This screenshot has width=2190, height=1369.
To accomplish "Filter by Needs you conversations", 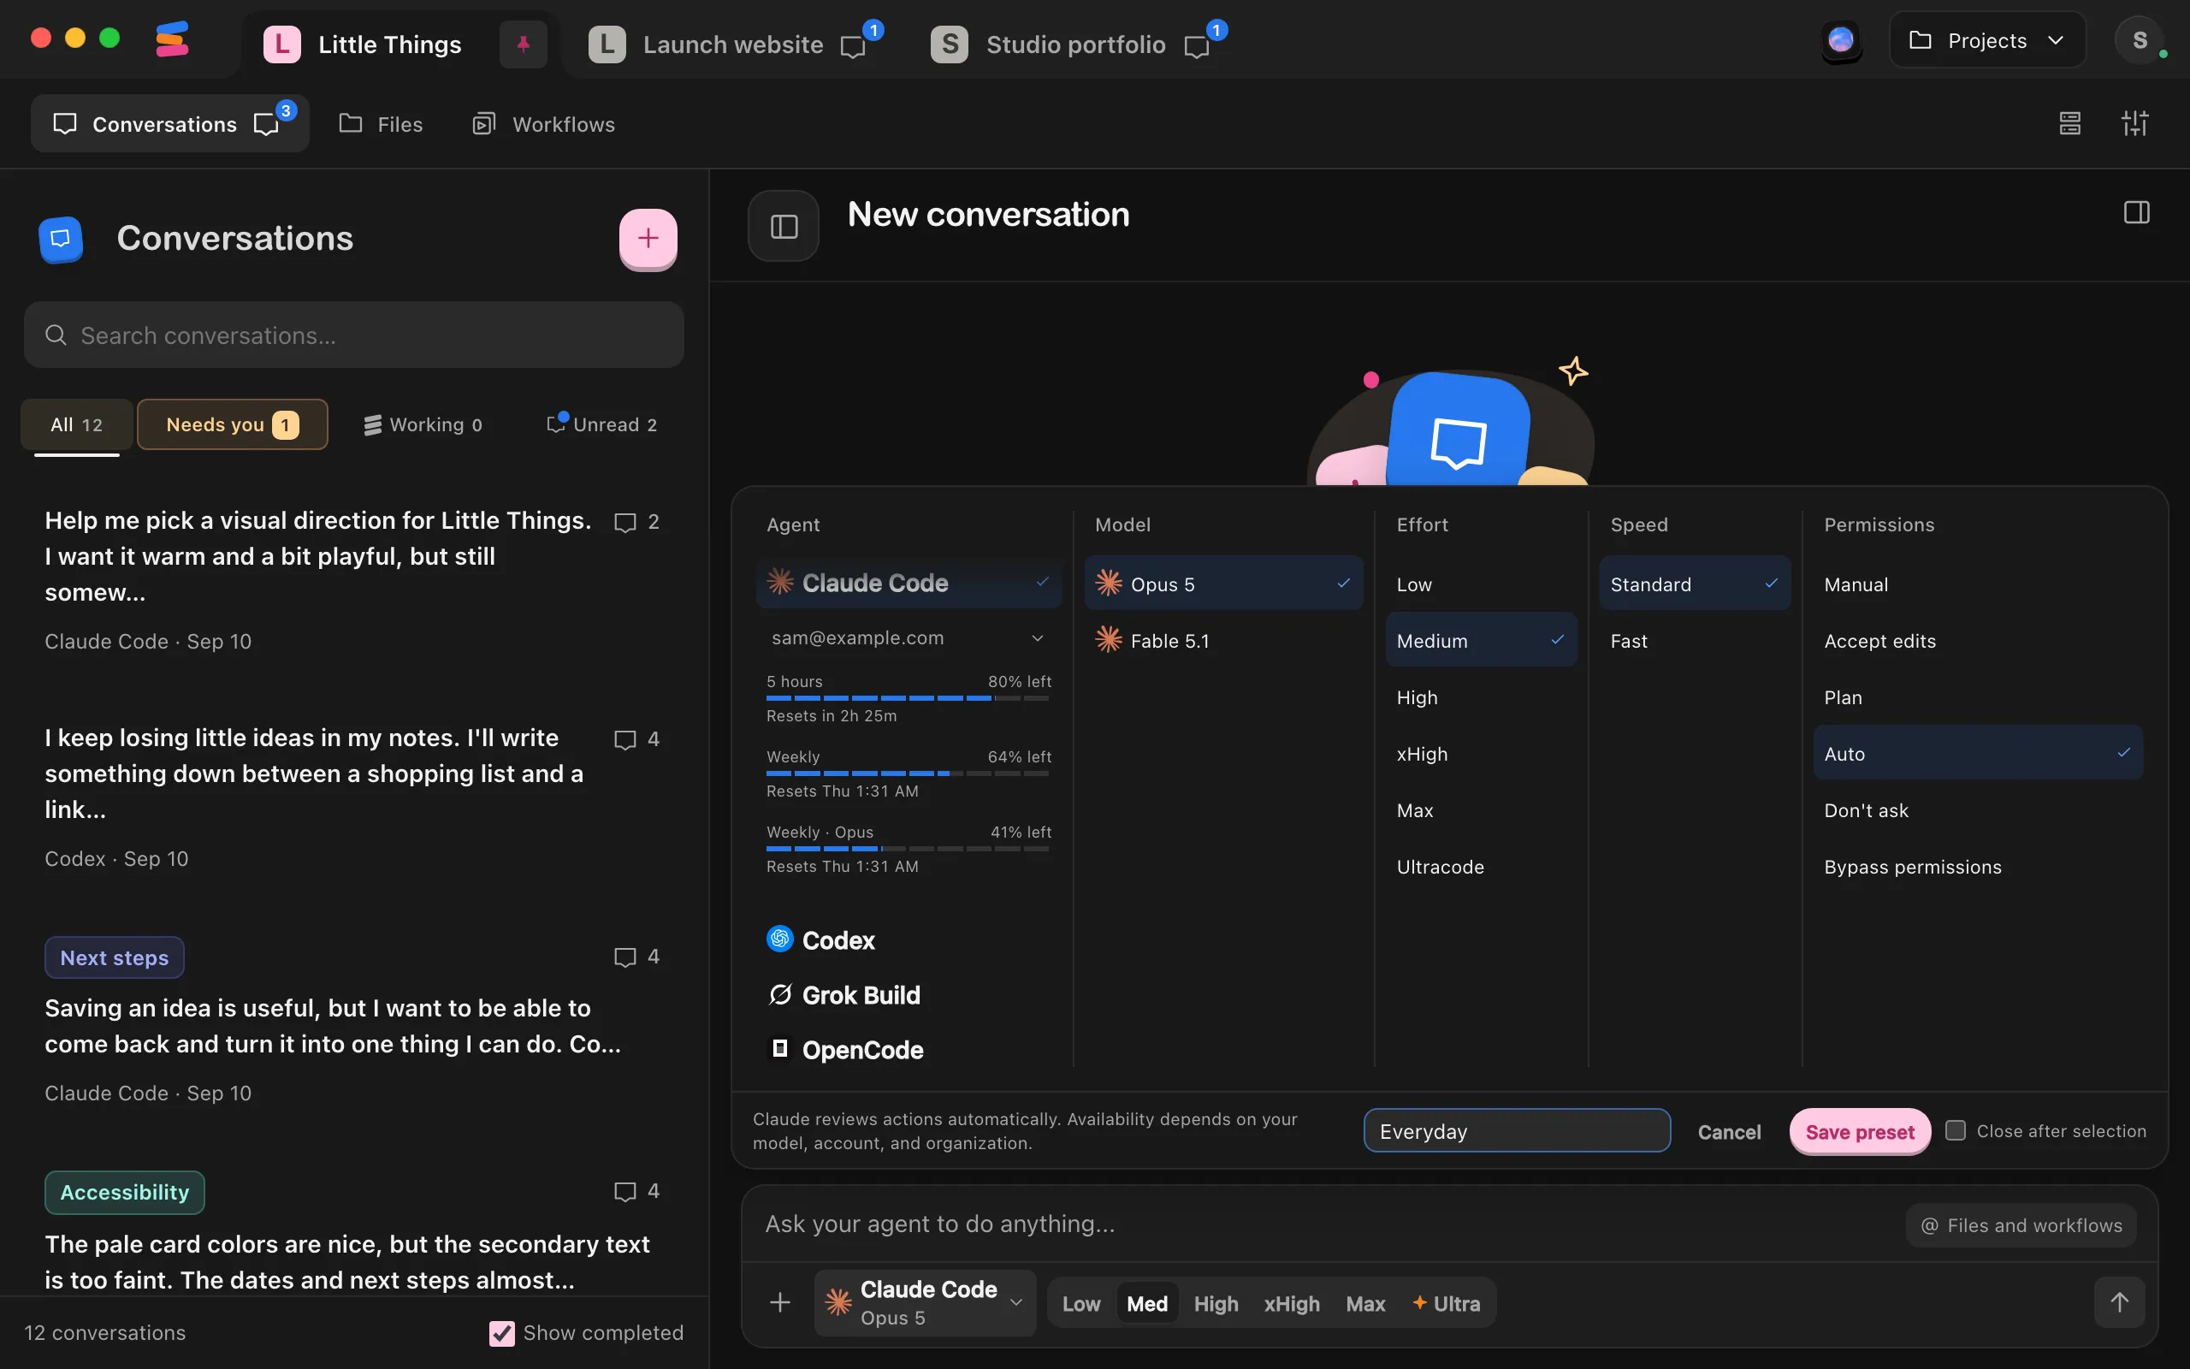I will pos(232,424).
